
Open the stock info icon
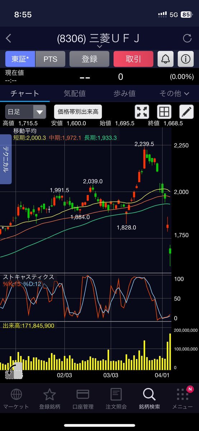(x=186, y=59)
